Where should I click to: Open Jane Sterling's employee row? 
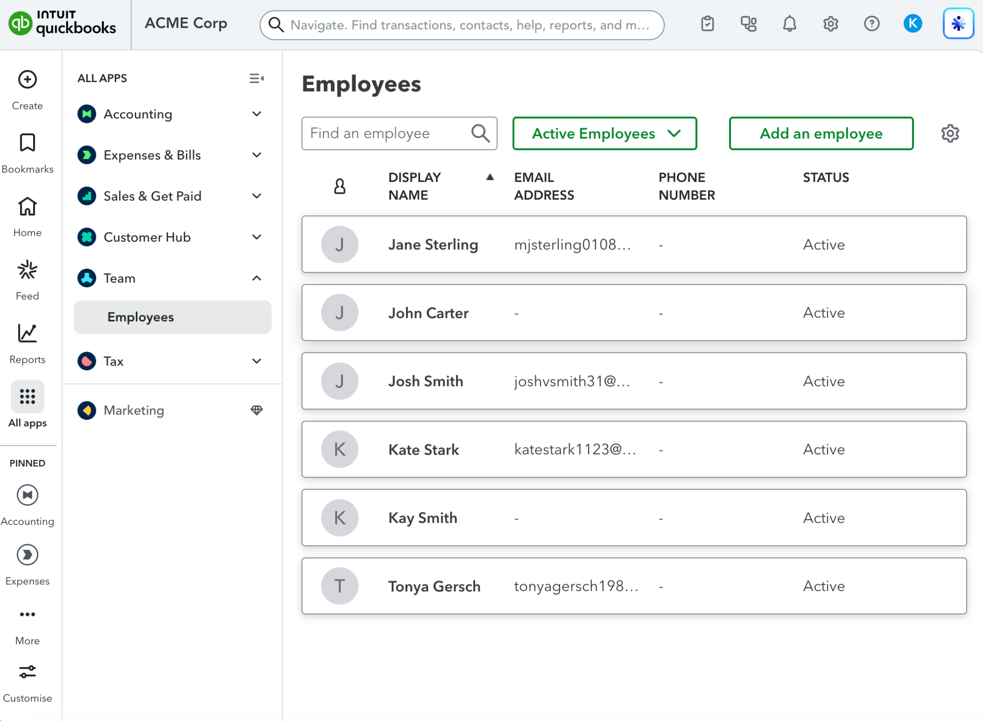[634, 245]
